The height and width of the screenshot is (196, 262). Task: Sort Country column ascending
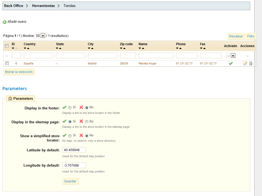[28, 48]
